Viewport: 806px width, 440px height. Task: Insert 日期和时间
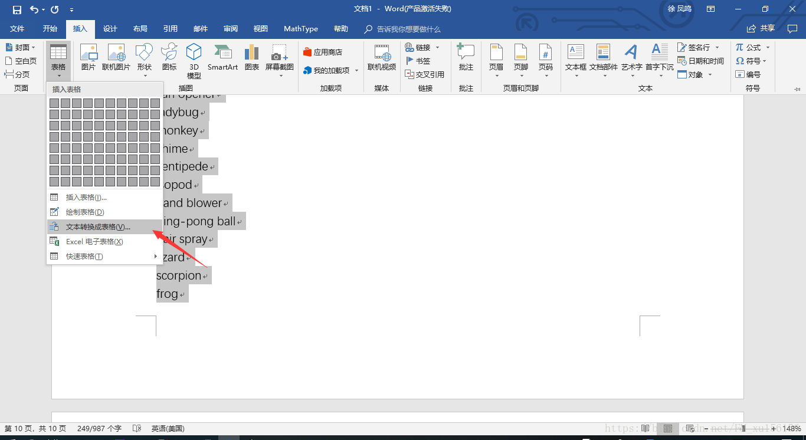tap(700, 61)
